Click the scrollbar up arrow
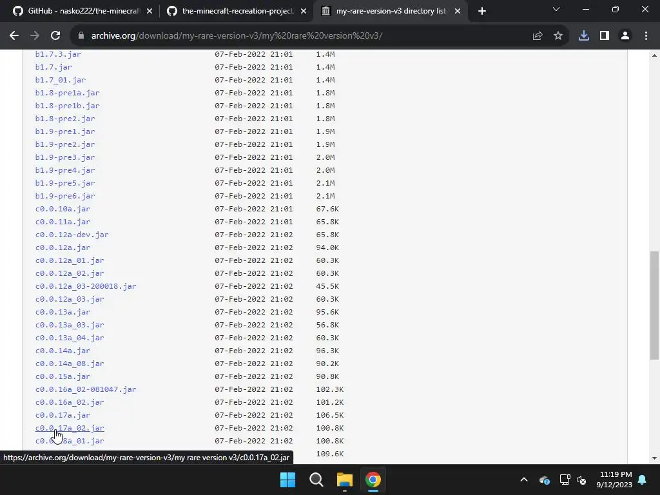Image resolution: width=660 pixels, height=495 pixels. pyautogui.click(x=654, y=55)
